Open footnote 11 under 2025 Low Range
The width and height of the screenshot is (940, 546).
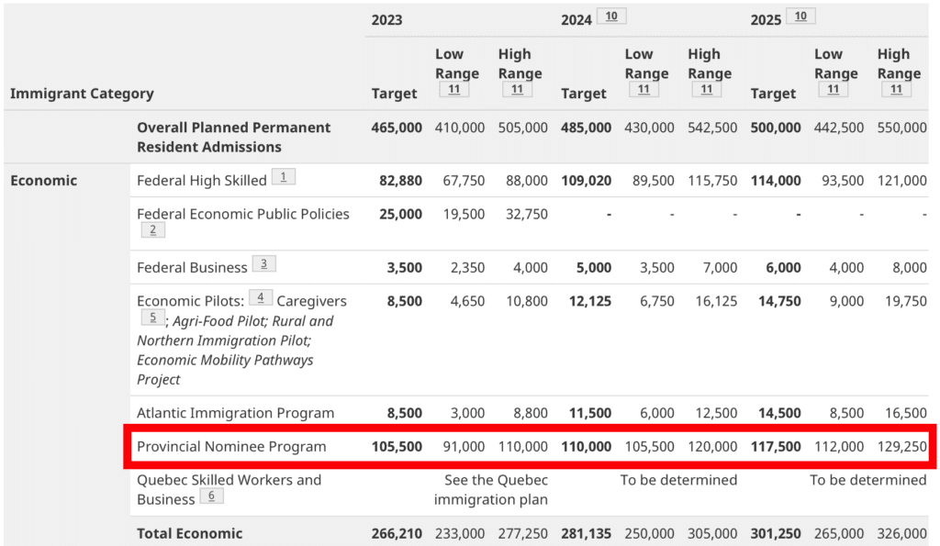833,90
